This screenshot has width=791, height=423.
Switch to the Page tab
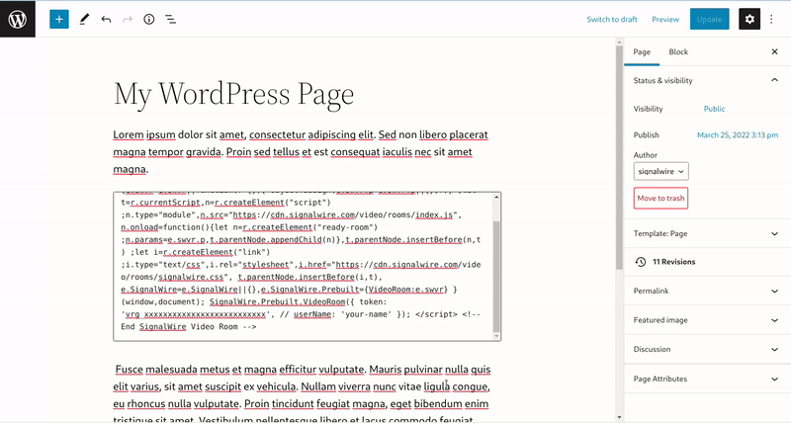click(642, 51)
